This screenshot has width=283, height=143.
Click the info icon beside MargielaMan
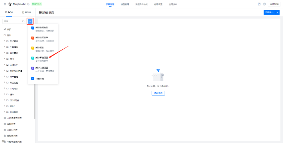pyautogui.click(x=29, y=4)
